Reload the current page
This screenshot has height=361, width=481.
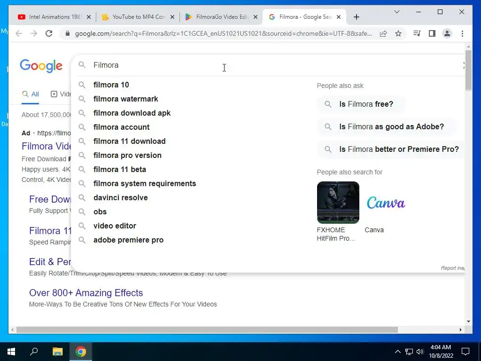(x=49, y=33)
